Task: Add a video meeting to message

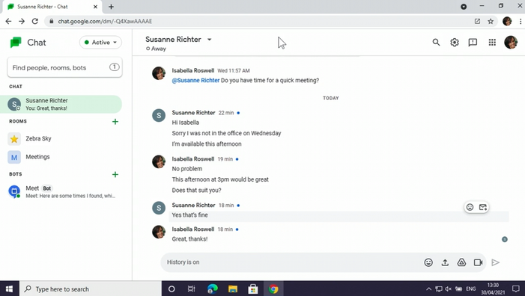Action: click(x=478, y=262)
